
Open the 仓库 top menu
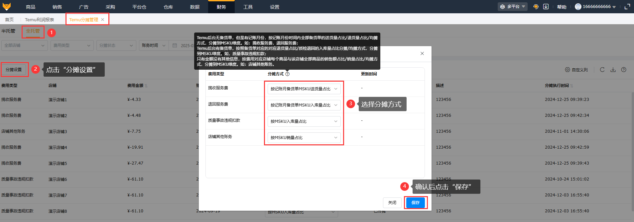[168, 7]
